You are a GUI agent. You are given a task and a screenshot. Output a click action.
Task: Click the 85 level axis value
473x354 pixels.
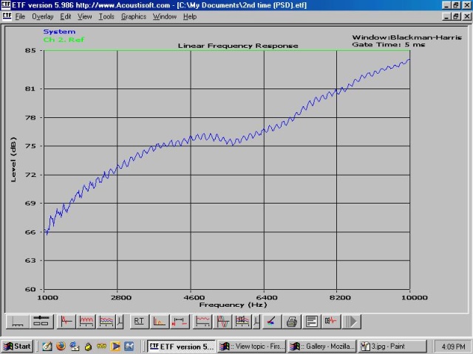30,51
